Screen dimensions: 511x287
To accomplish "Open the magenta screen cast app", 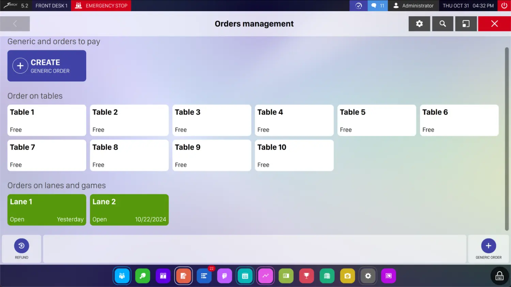I will 388,276.
